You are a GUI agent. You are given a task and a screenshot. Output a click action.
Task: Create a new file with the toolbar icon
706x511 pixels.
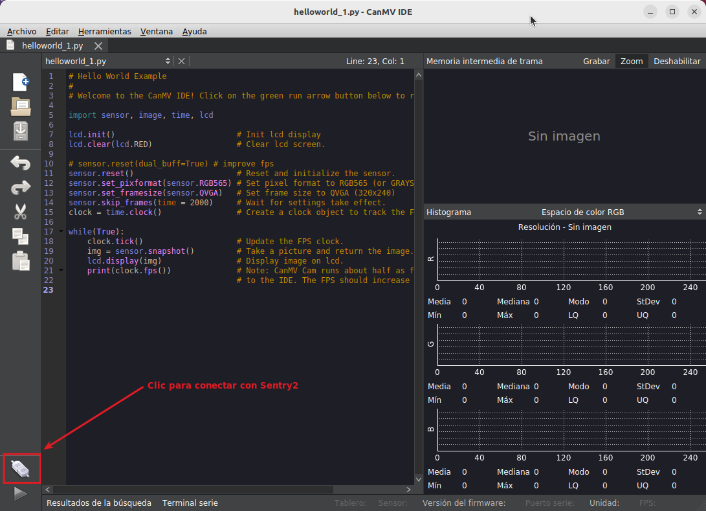pos(21,82)
